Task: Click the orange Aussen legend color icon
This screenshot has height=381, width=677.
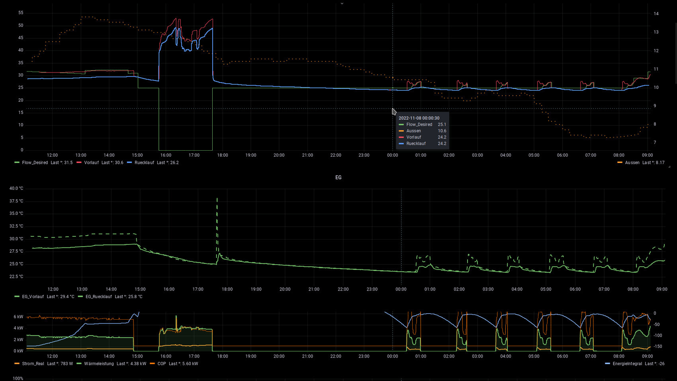Action: [620, 163]
